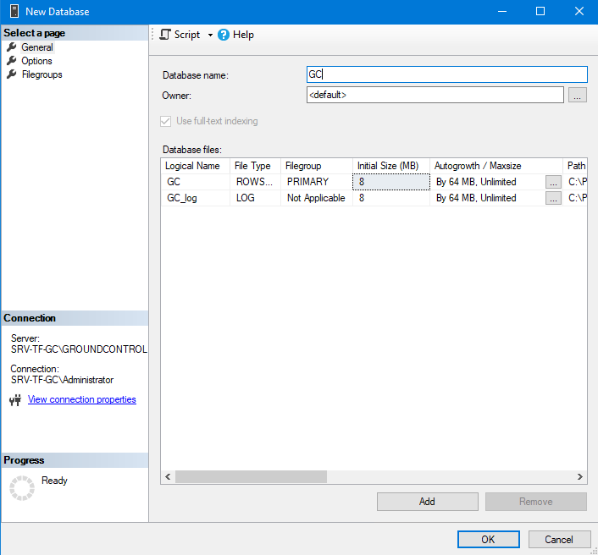Screen dimensions: 598x555
Task: Open autogrowth ellipsis for GC_log row
Action: coord(552,198)
